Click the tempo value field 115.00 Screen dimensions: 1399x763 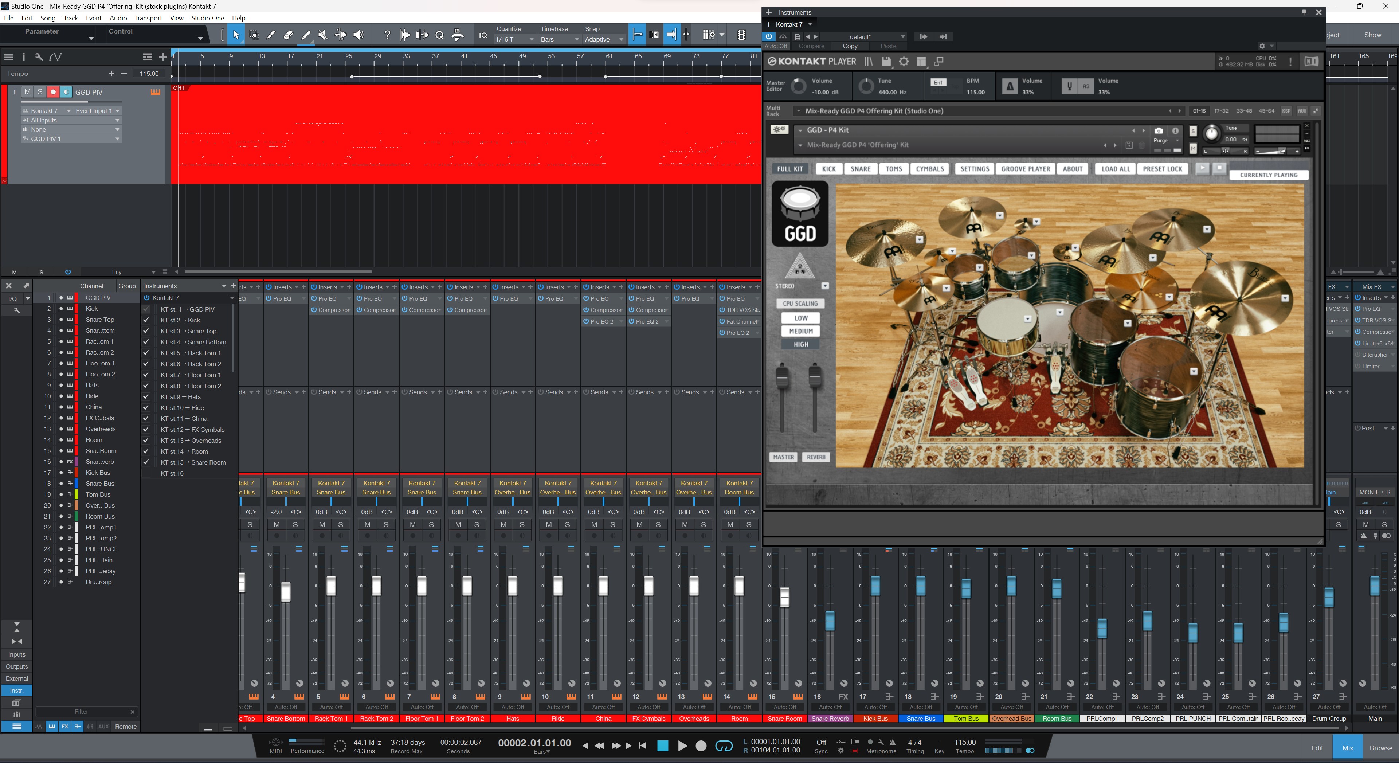tap(149, 74)
